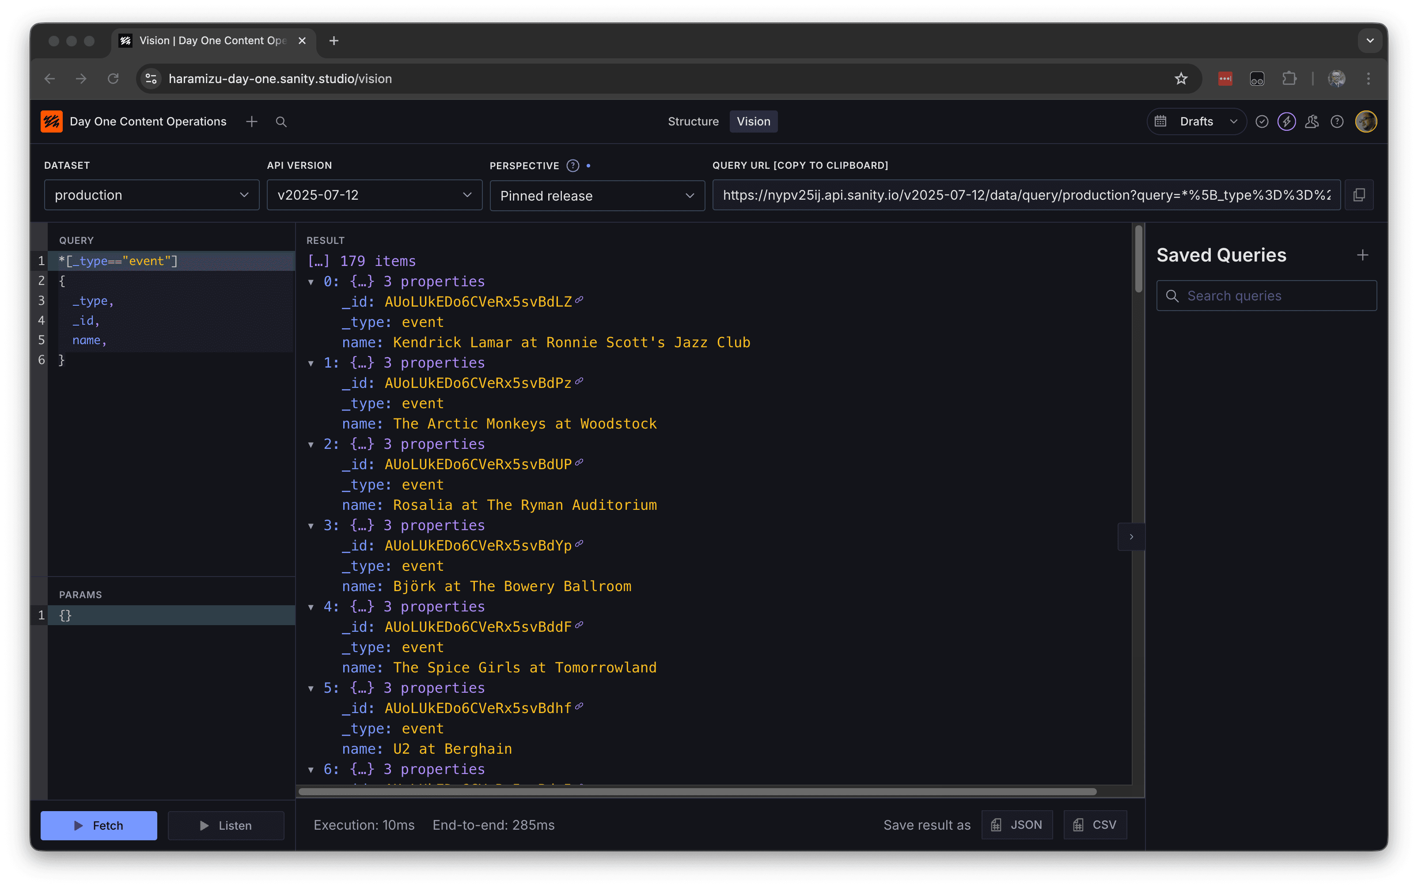Open the help question-mark icon in navbar

(1336, 121)
